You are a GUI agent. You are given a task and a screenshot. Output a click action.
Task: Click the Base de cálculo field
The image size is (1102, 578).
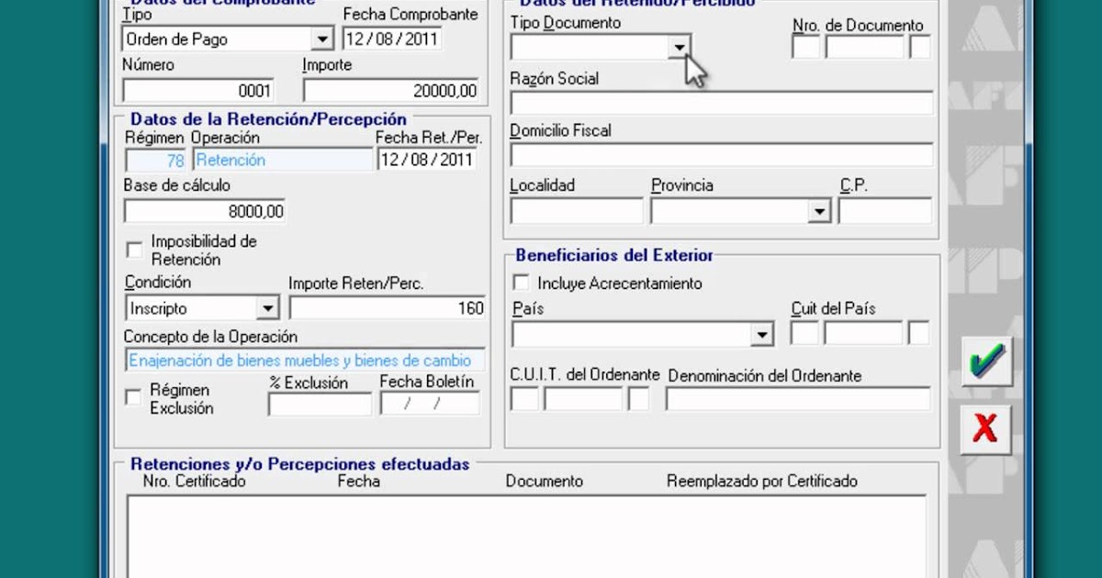[204, 211]
